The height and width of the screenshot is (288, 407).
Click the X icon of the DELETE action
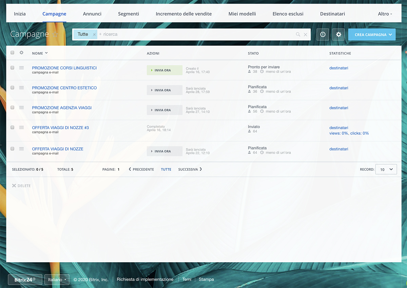(x=14, y=186)
